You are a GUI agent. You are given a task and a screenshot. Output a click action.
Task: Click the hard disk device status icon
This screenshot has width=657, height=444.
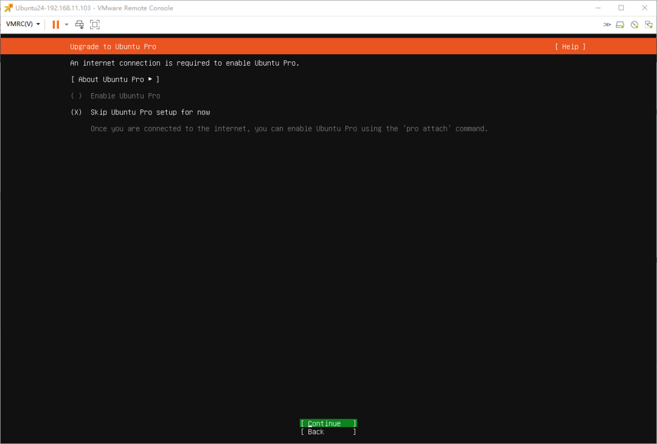tap(620, 25)
